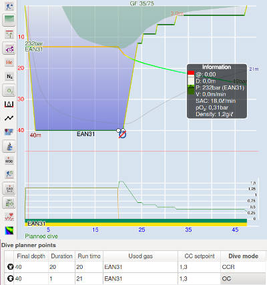Screen dimensions: 267x285
Task: Open Used gas EAN31 in first row
Action: tap(140, 267)
